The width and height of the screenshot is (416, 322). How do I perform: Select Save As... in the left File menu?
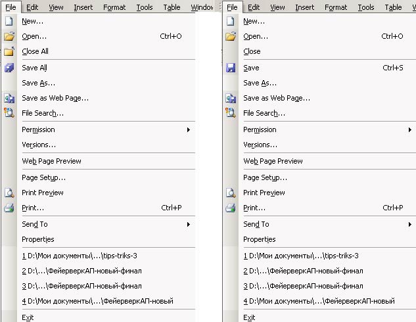coord(38,83)
